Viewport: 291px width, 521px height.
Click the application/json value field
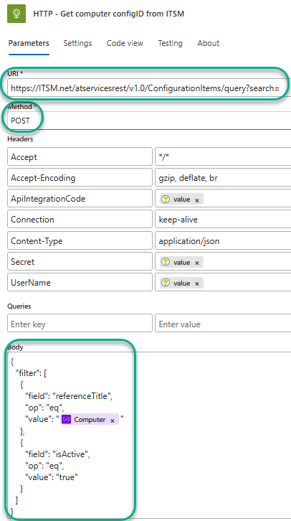(223, 240)
